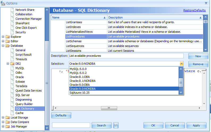Sort by the Description column header
The image size is (211, 132).
[155, 17]
